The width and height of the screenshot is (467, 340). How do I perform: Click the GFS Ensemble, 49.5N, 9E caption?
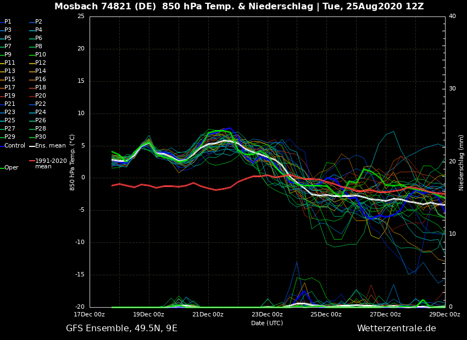click(x=121, y=328)
